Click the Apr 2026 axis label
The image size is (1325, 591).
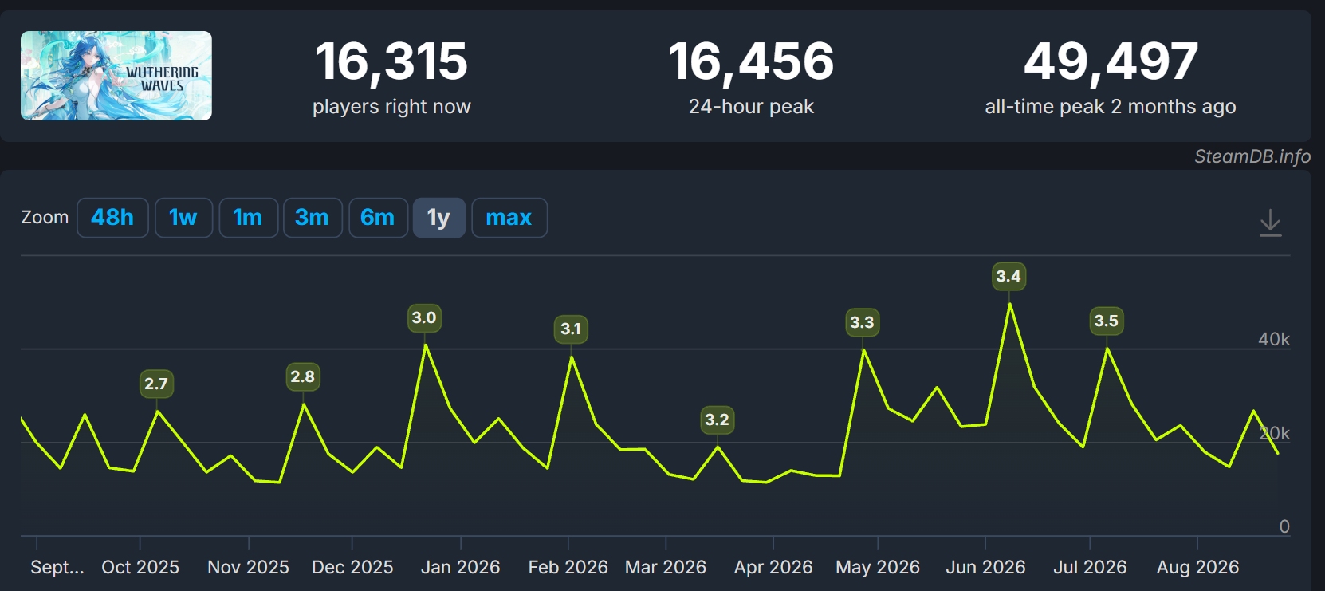click(773, 567)
